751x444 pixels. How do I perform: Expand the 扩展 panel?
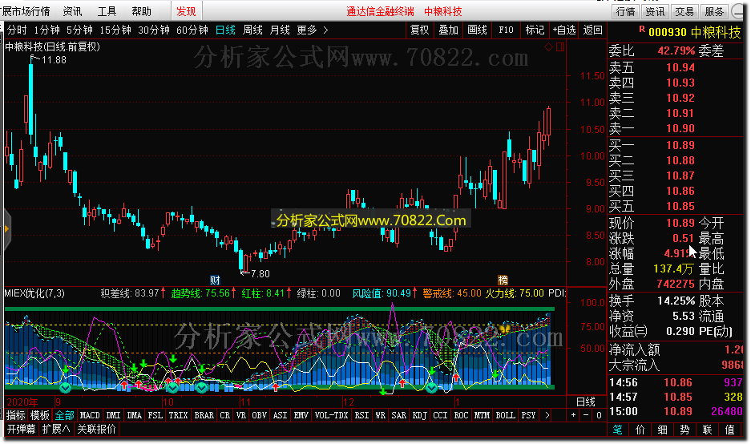click(56, 429)
